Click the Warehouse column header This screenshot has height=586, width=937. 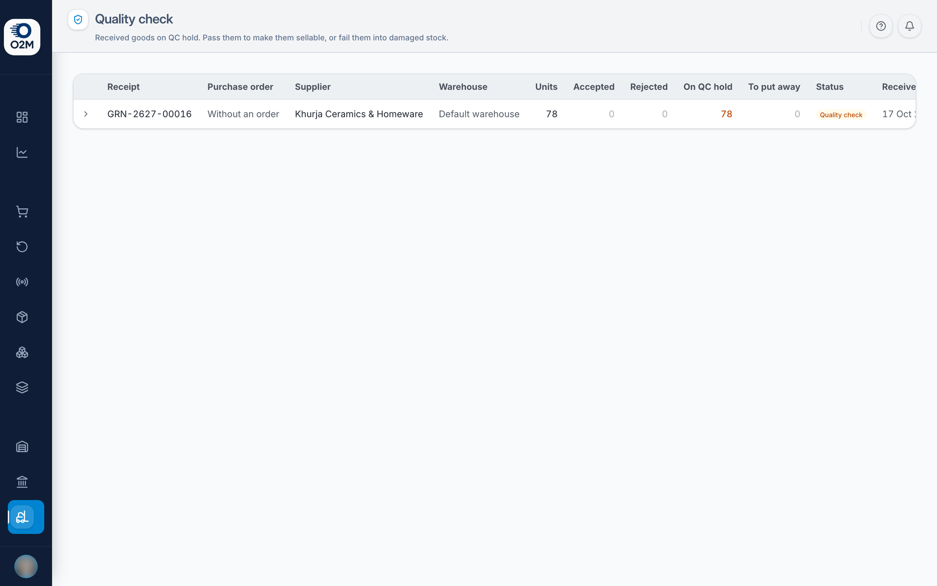463,86
